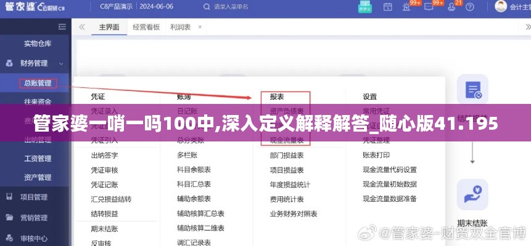
Task: Open 现金流量代码设置
Action: pyautogui.click(x=390, y=170)
